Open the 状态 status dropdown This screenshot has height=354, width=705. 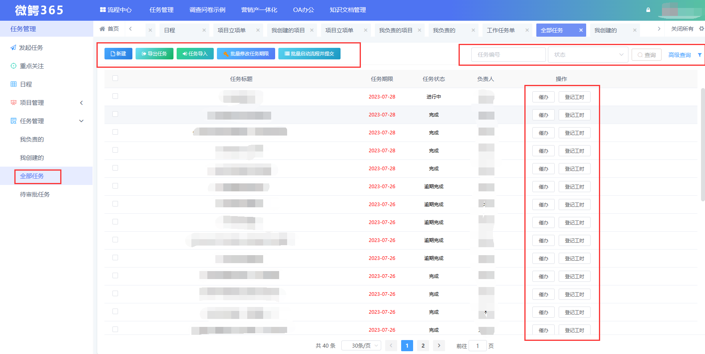click(588, 55)
